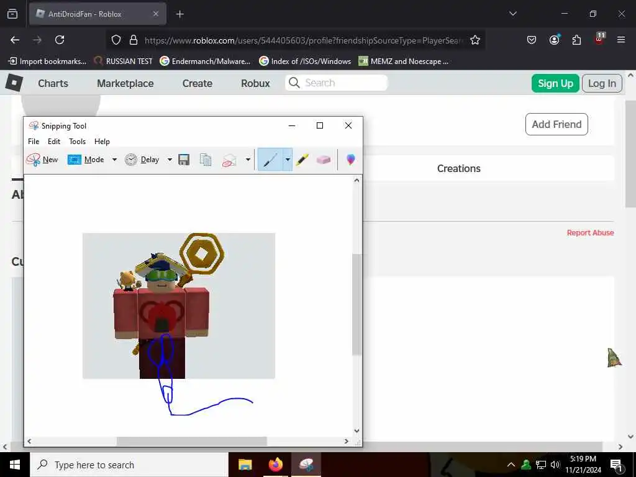The image size is (636, 477).
Task: Open the notification center icon
Action: click(616, 465)
